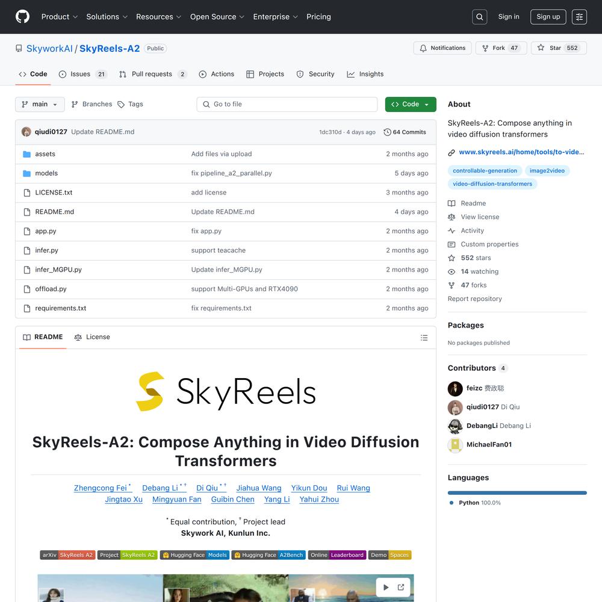Expand the Resources menu
Image resolution: width=602 pixels, height=602 pixels.
(158, 17)
